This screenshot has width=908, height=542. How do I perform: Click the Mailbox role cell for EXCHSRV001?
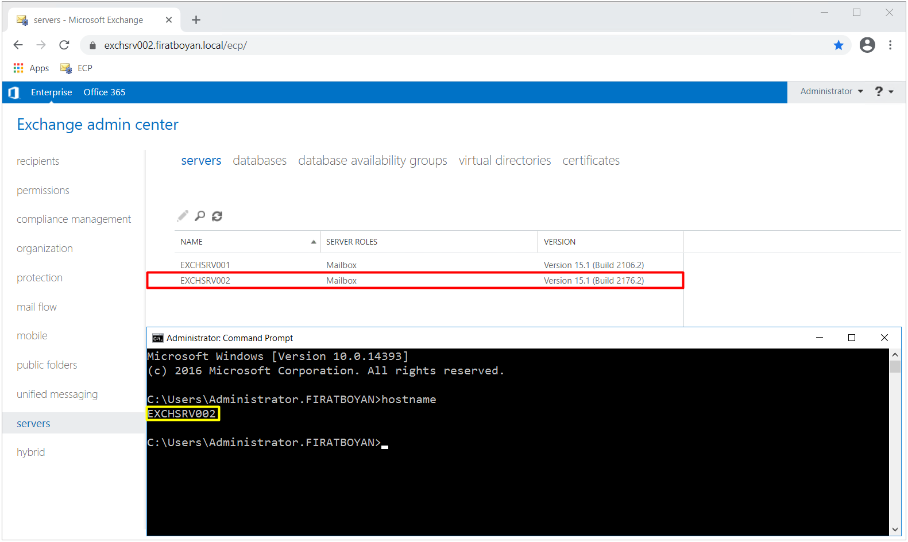pos(342,265)
